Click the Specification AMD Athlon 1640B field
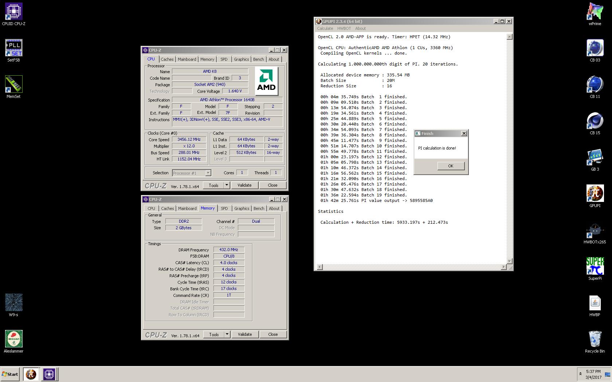 coord(227,100)
